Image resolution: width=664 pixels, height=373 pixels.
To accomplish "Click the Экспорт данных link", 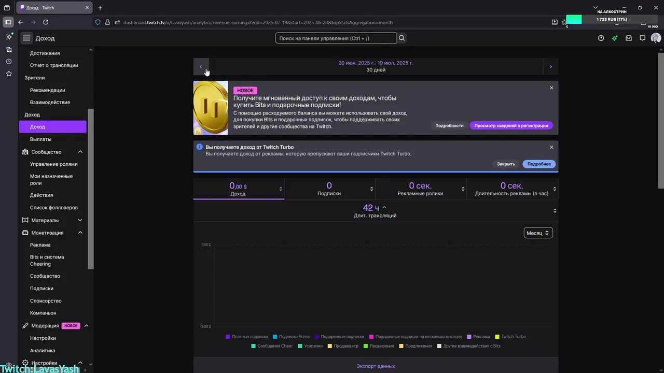I will (376, 366).
